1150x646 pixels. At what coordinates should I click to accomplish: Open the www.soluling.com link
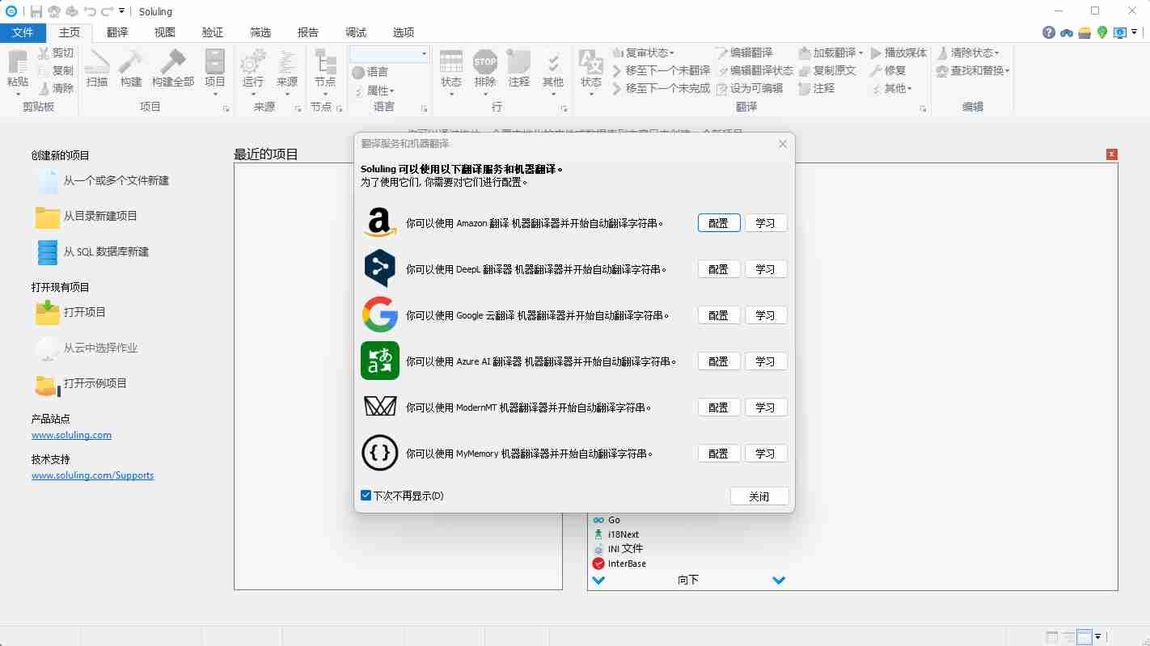(x=71, y=434)
